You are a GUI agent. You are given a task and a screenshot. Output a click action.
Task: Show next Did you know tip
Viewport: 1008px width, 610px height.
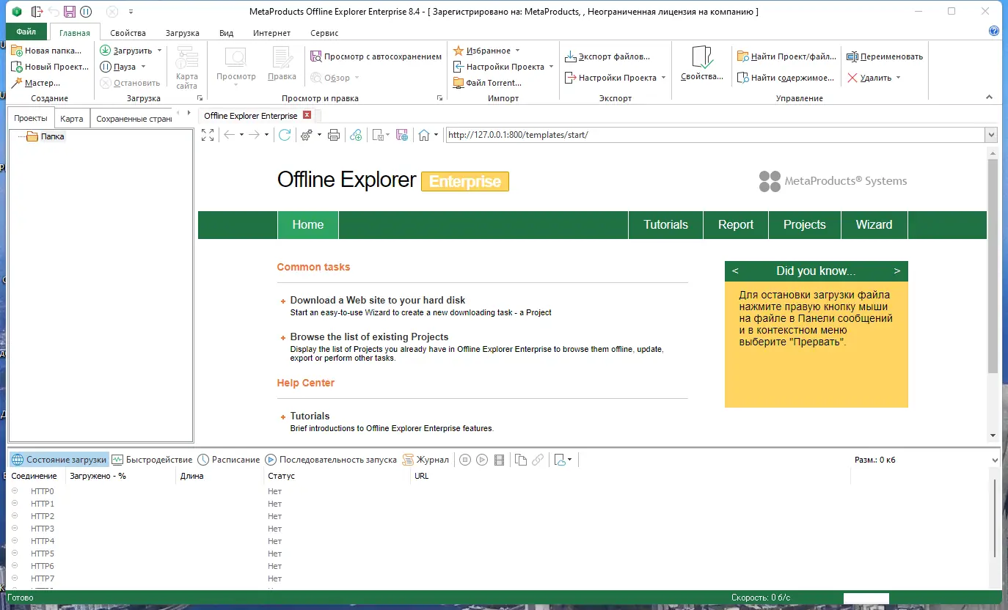(897, 271)
